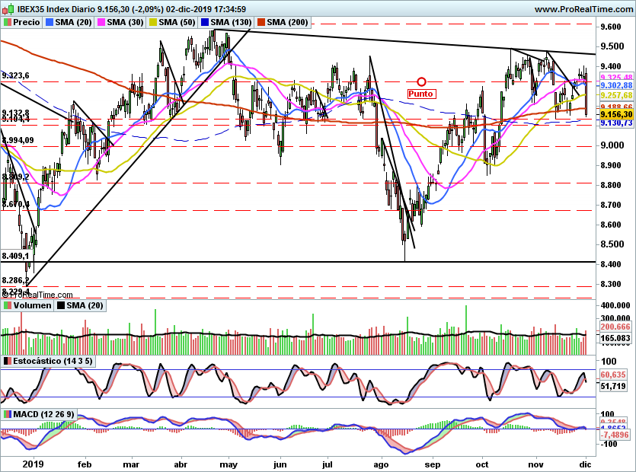Click the level label 9.132,8
636x472 pixels.
(16, 113)
